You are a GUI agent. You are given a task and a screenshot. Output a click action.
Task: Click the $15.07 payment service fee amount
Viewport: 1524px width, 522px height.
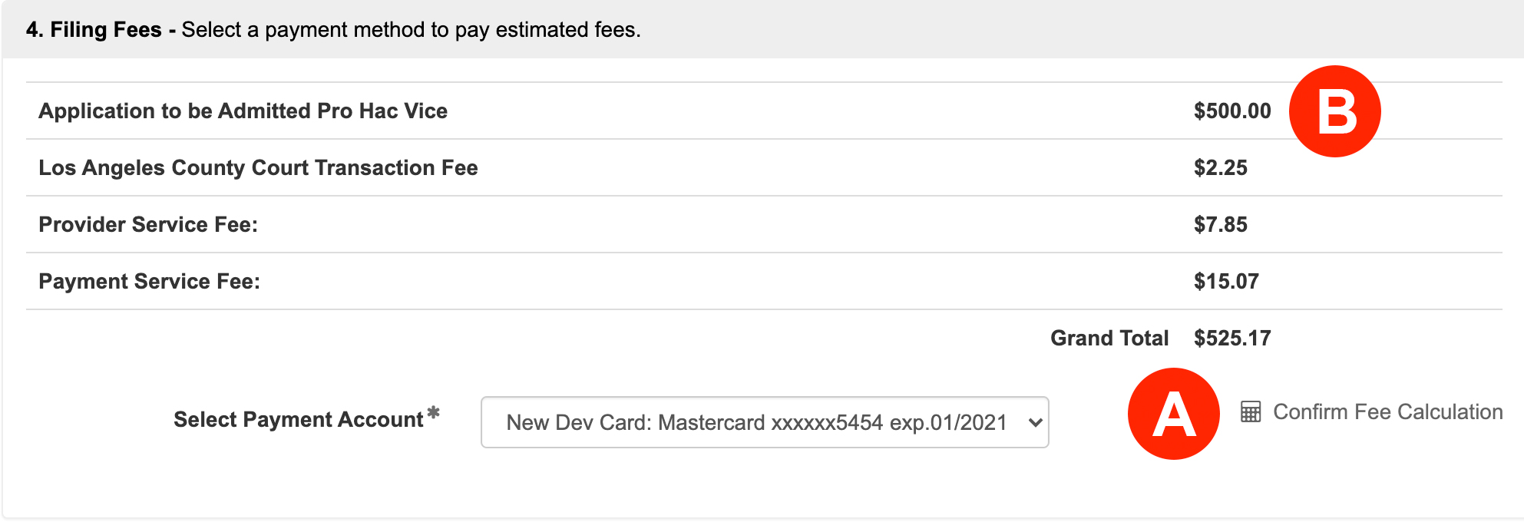point(1225,282)
